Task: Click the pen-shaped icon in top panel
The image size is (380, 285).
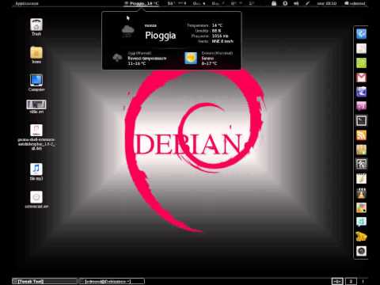Action: tap(307, 3)
